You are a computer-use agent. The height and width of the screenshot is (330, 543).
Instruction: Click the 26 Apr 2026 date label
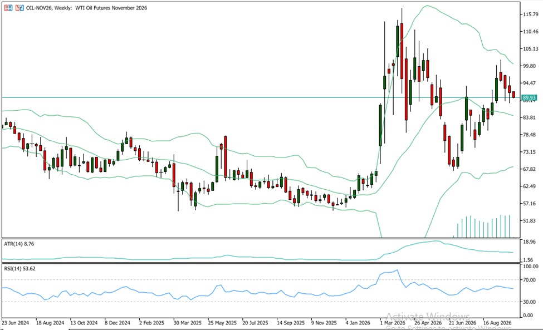(x=428, y=323)
